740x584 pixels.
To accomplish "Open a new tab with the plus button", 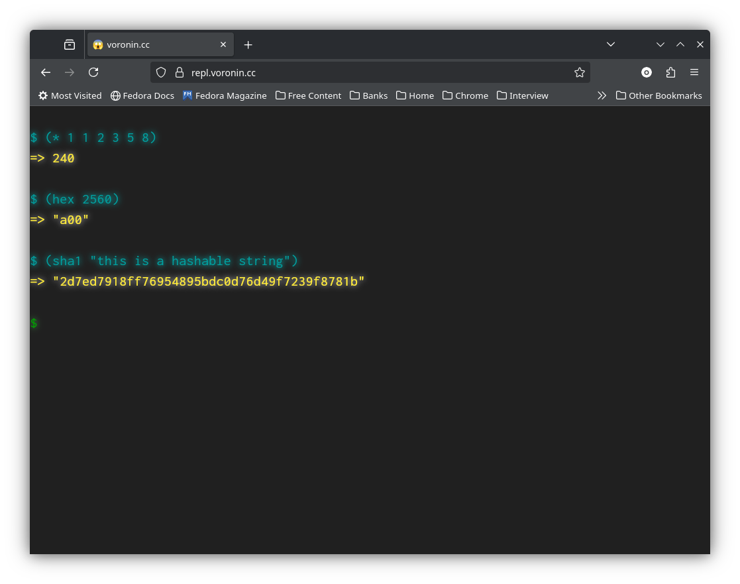I will pos(248,44).
